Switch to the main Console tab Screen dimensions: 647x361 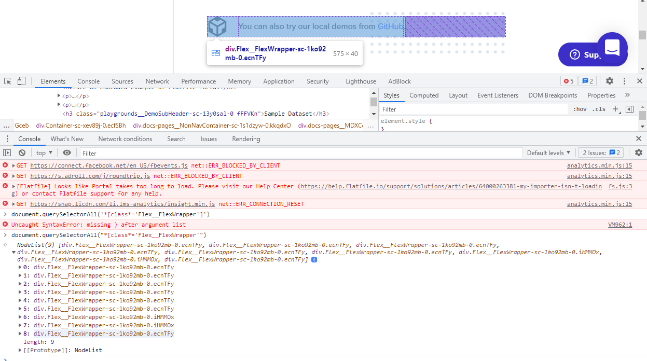pyautogui.click(x=89, y=81)
